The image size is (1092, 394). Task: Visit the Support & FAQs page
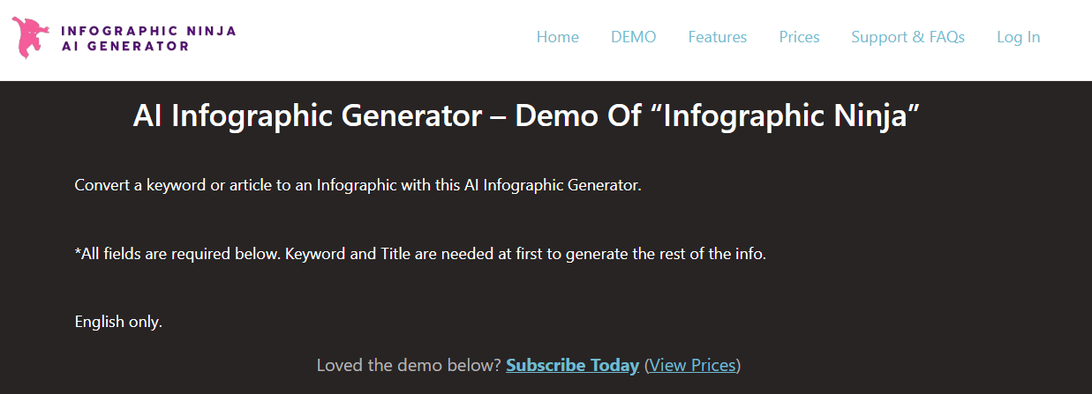click(907, 37)
